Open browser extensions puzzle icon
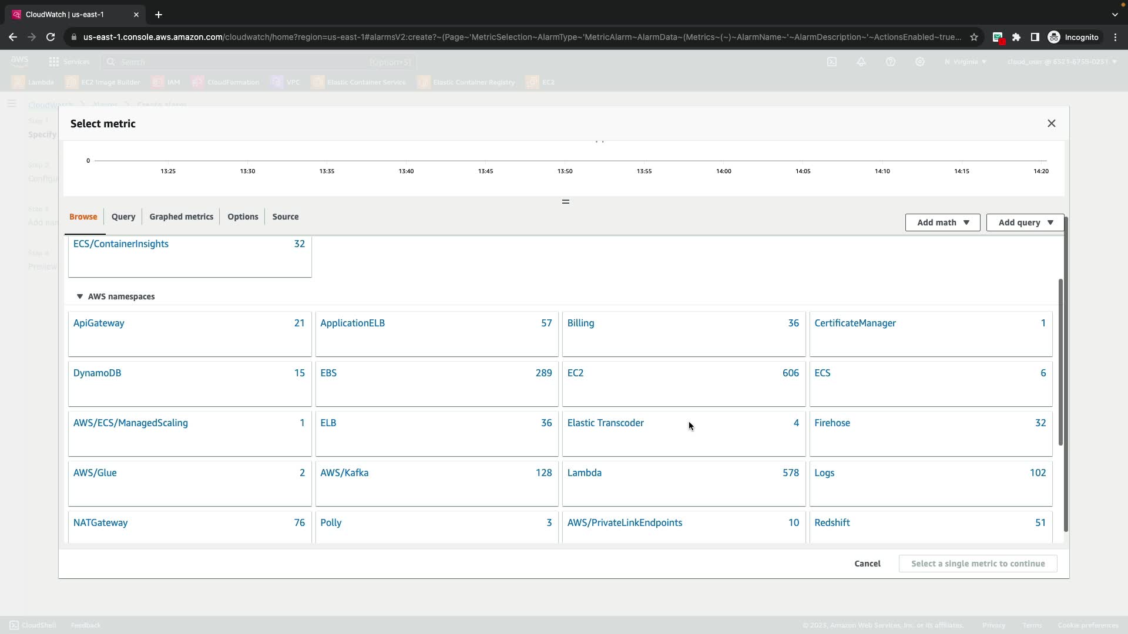 coord(1016,37)
